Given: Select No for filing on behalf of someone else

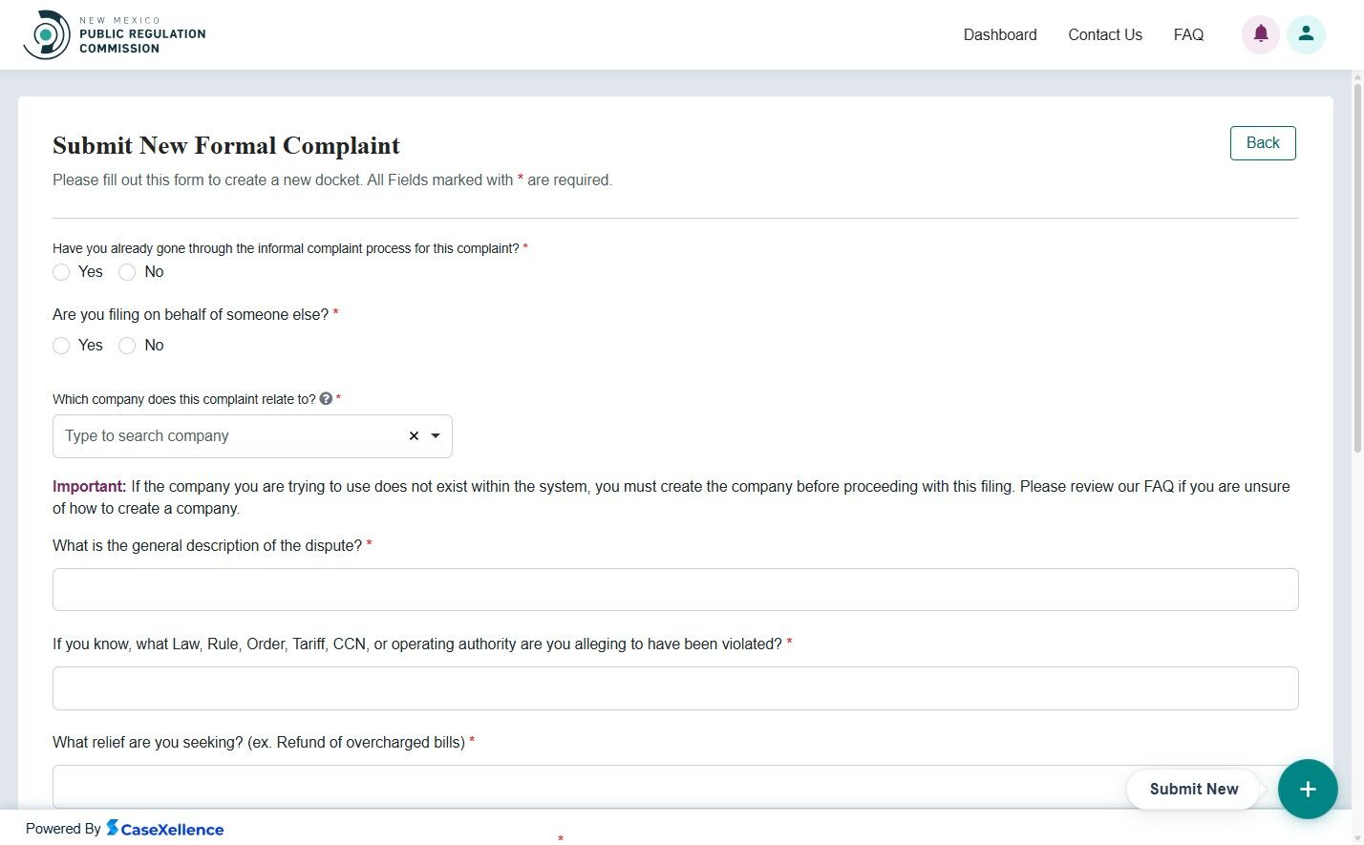Looking at the screenshot, I should (127, 345).
